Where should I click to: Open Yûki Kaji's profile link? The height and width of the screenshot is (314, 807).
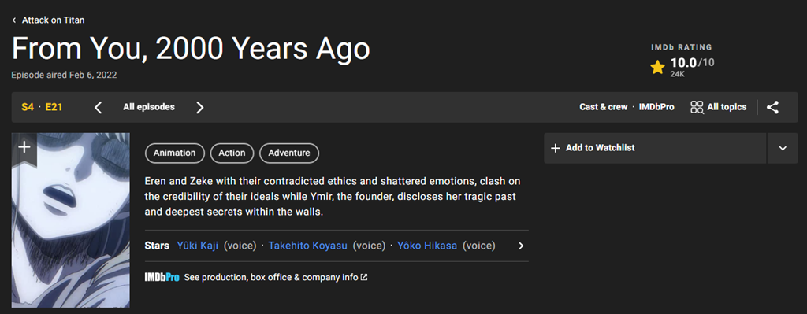198,246
